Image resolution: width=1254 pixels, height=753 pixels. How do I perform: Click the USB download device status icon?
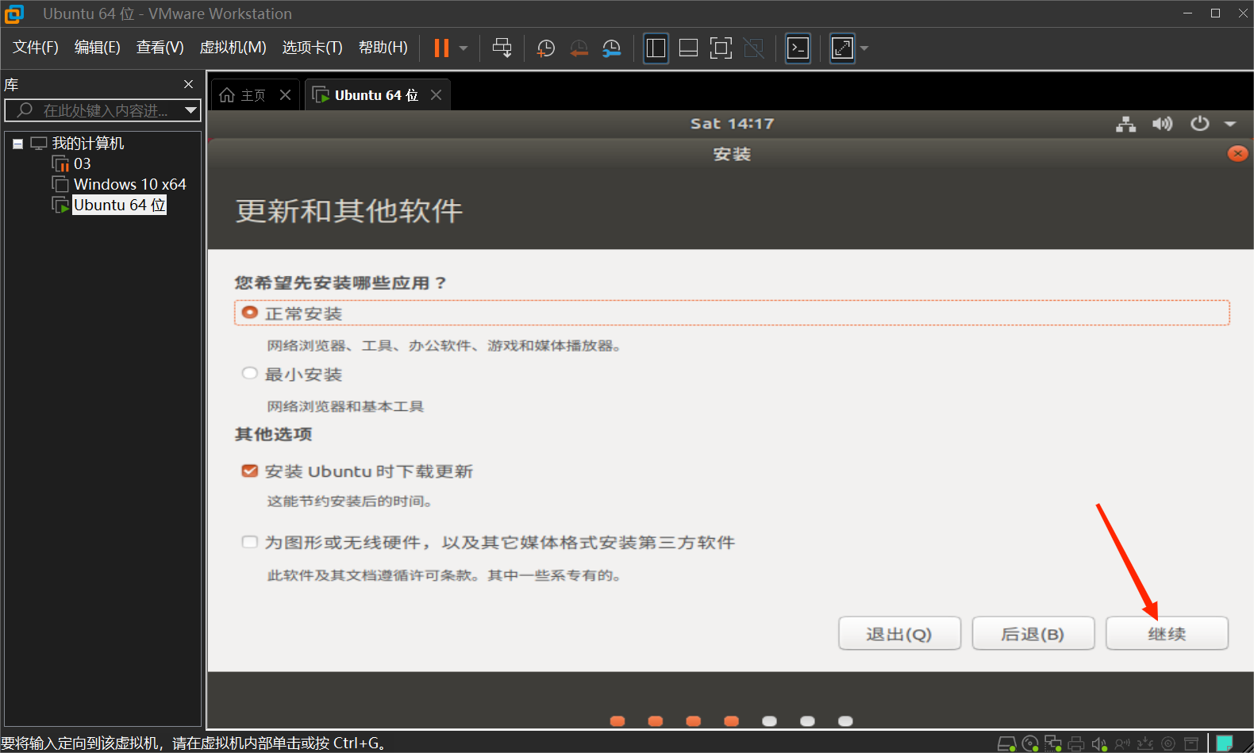[x=1145, y=743]
